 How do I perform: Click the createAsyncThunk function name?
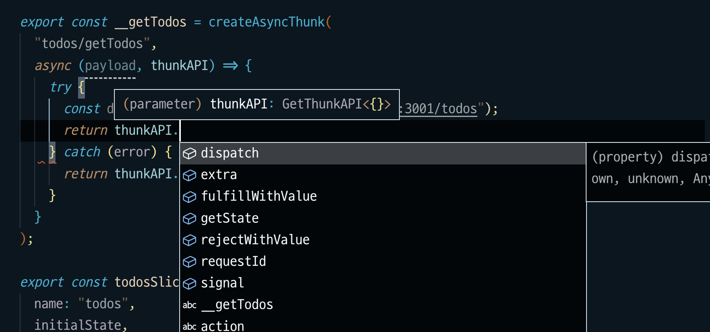(x=267, y=22)
